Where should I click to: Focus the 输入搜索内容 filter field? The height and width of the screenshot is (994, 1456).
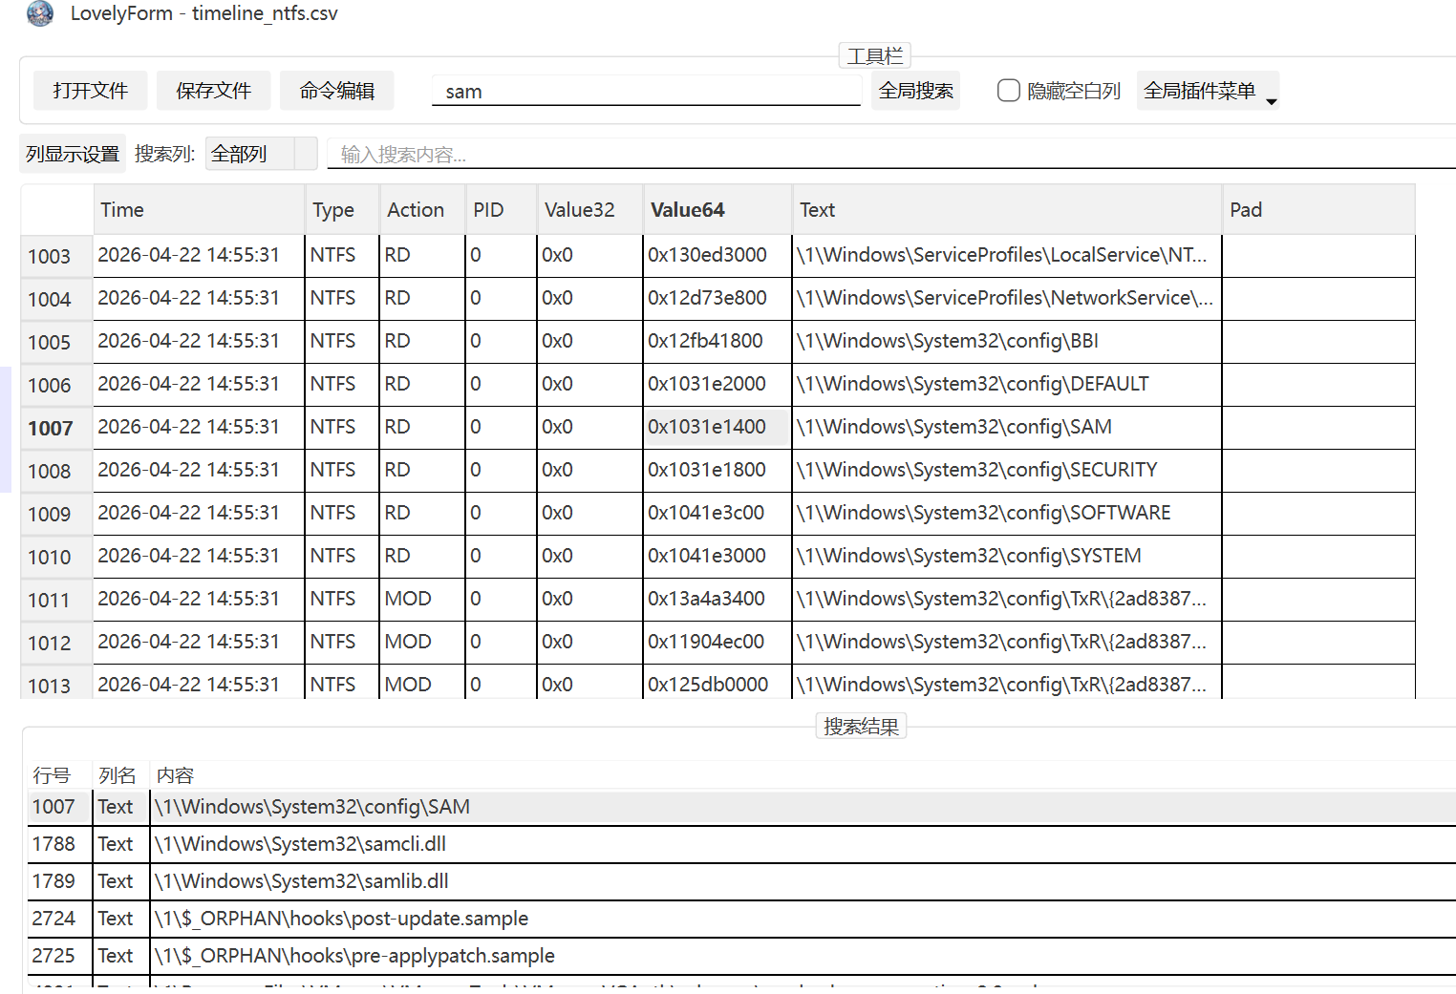click(x=890, y=154)
